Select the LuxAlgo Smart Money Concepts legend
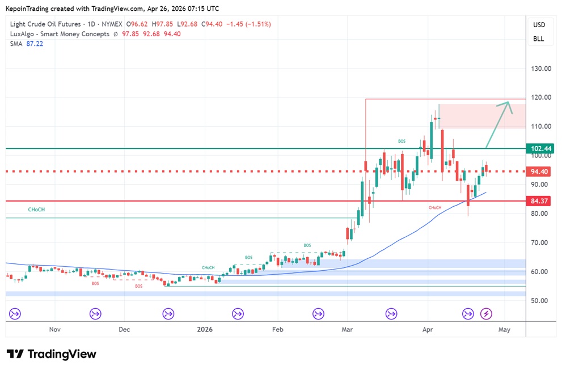 pyautogui.click(x=60, y=34)
